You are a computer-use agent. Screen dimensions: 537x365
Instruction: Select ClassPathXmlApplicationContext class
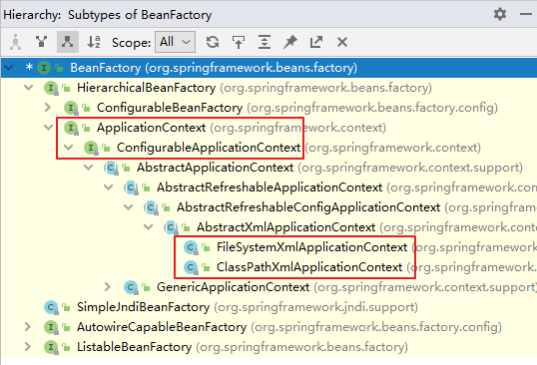click(309, 267)
